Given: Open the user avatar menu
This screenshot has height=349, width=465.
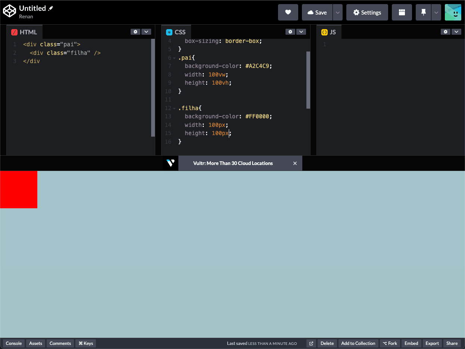Looking at the screenshot, I should [453, 12].
